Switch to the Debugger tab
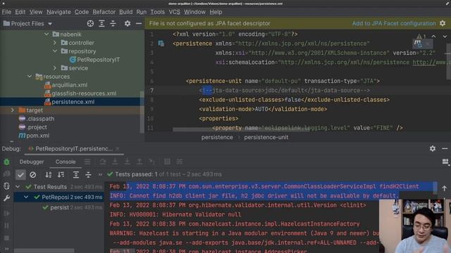This screenshot has width=451, height=253. pyautogui.click(x=32, y=162)
